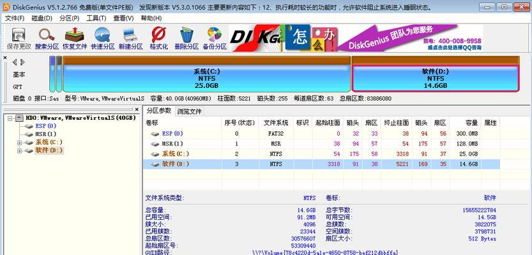Open the 文件(F) menu
532x255 pixels.
(x=15, y=18)
